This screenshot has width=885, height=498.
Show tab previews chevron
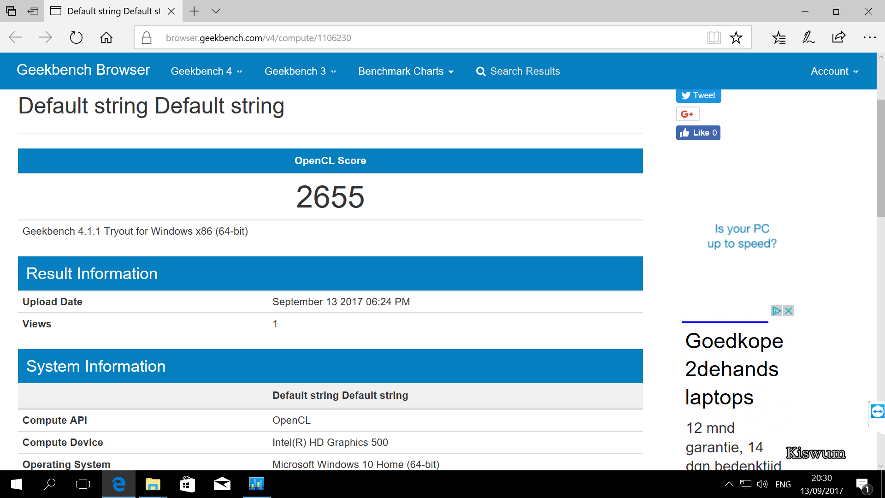pos(216,11)
